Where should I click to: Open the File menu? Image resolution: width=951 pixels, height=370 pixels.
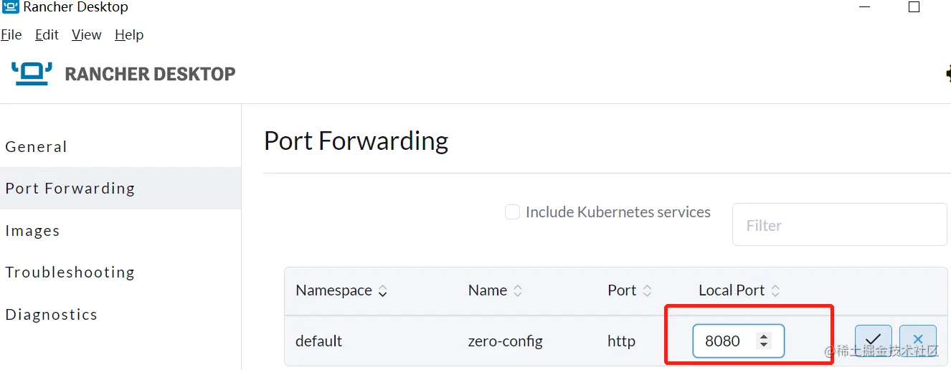tap(11, 34)
